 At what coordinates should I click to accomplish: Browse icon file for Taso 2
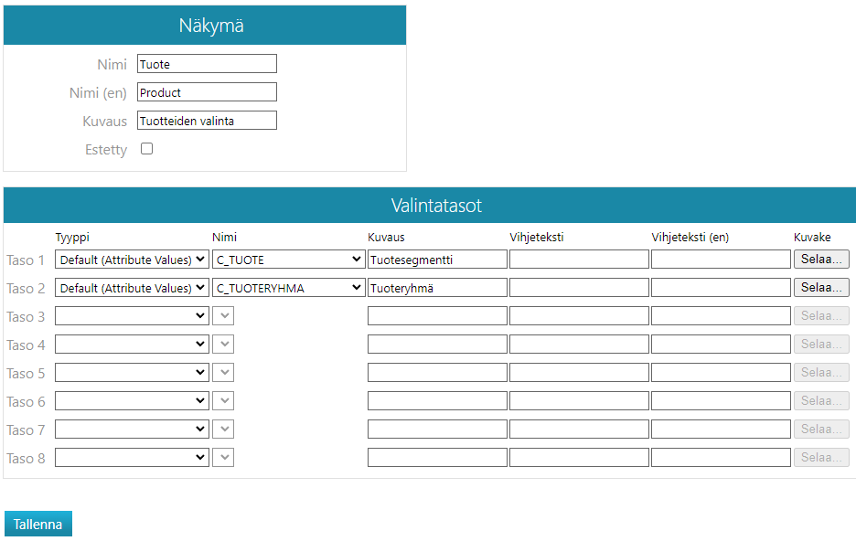820,288
